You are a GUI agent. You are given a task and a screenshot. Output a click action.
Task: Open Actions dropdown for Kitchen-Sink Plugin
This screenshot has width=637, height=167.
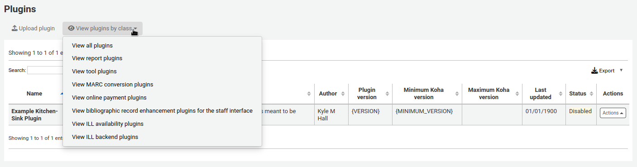(x=613, y=113)
